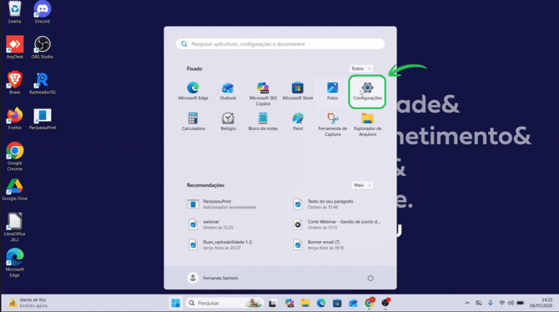The width and height of the screenshot is (559, 312).
Task: Open the clock and date panel
Action: click(x=541, y=303)
